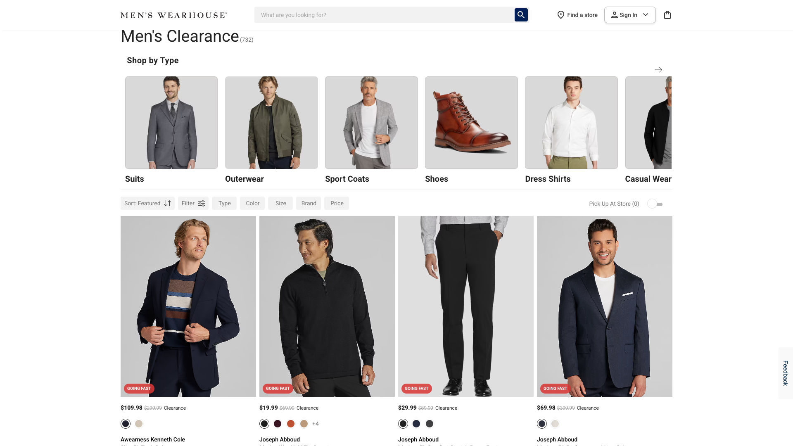Screen dimensions: 793x446
Task: Click the +4 more colors link
Action: (x=315, y=424)
